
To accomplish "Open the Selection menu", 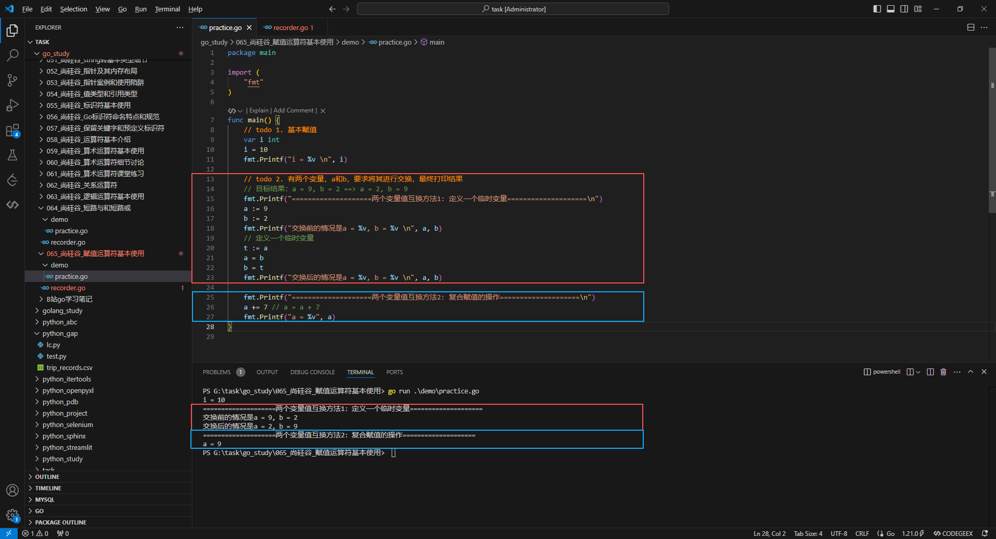I will coord(74,9).
